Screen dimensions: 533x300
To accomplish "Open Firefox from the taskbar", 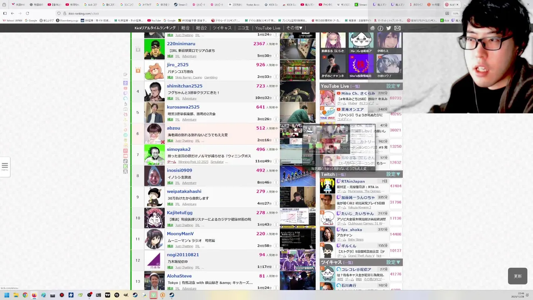I will pyautogui.click(x=34, y=295).
